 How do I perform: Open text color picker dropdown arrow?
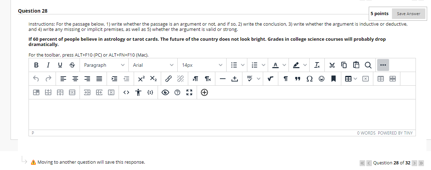click(x=285, y=65)
